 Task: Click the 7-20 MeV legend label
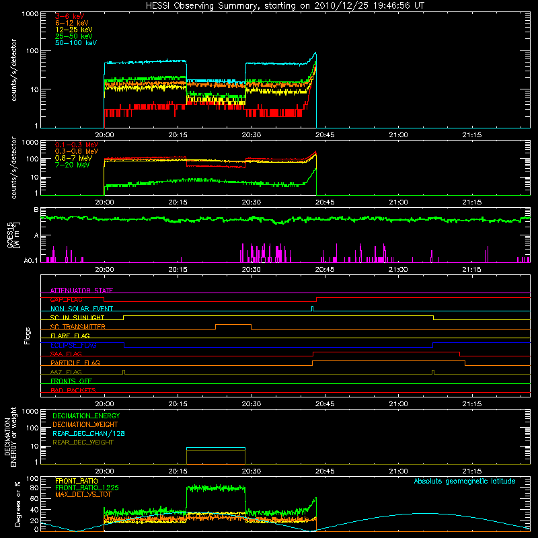73,165
